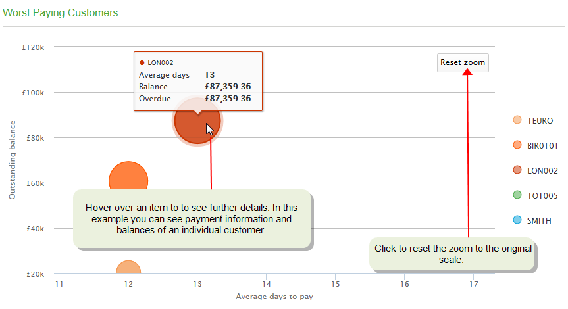The image size is (568, 309).
Task: Click the reset zoom help callout
Action: pos(452,254)
